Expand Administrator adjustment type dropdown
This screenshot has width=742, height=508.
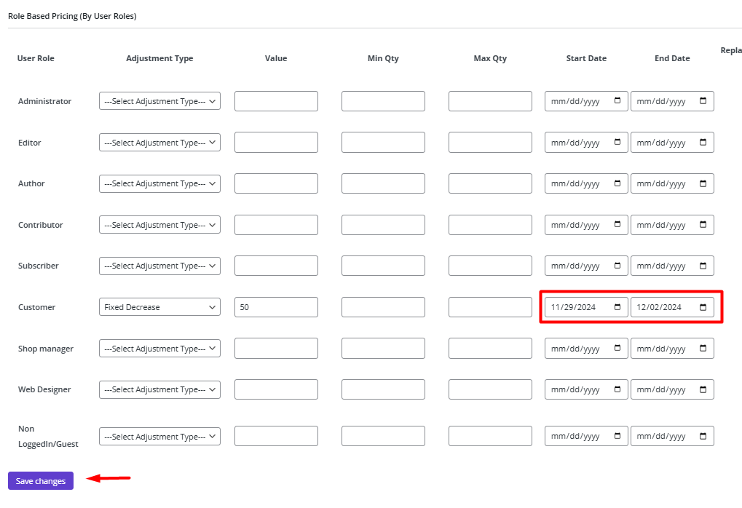pos(159,101)
